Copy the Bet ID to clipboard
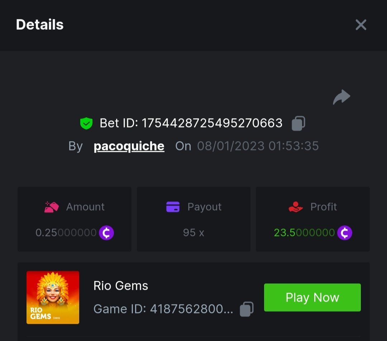 point(298,123)
